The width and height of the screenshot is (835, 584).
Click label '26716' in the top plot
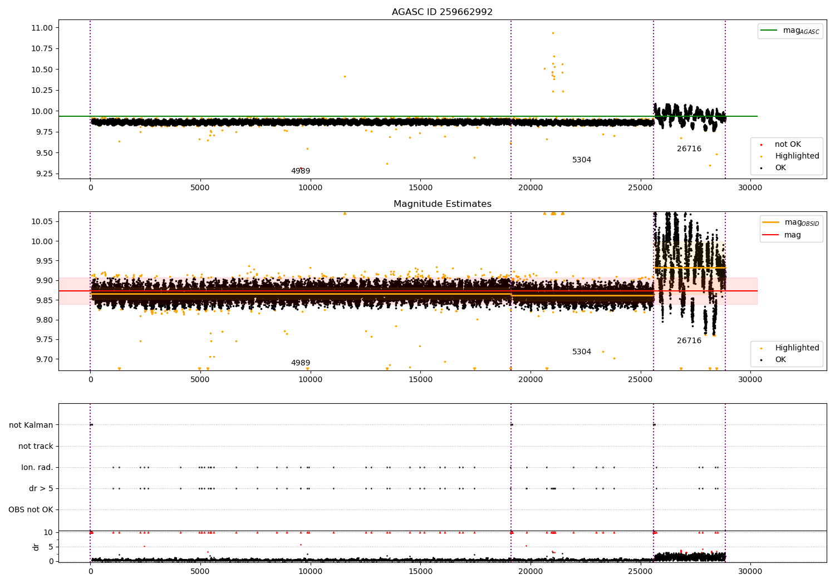(x=689, y=149)
